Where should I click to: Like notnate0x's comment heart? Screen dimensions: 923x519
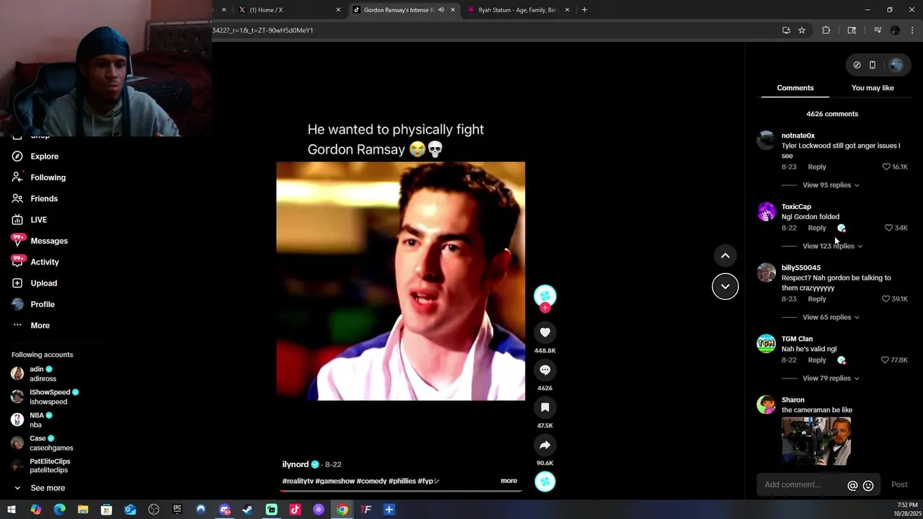point(886,167)
